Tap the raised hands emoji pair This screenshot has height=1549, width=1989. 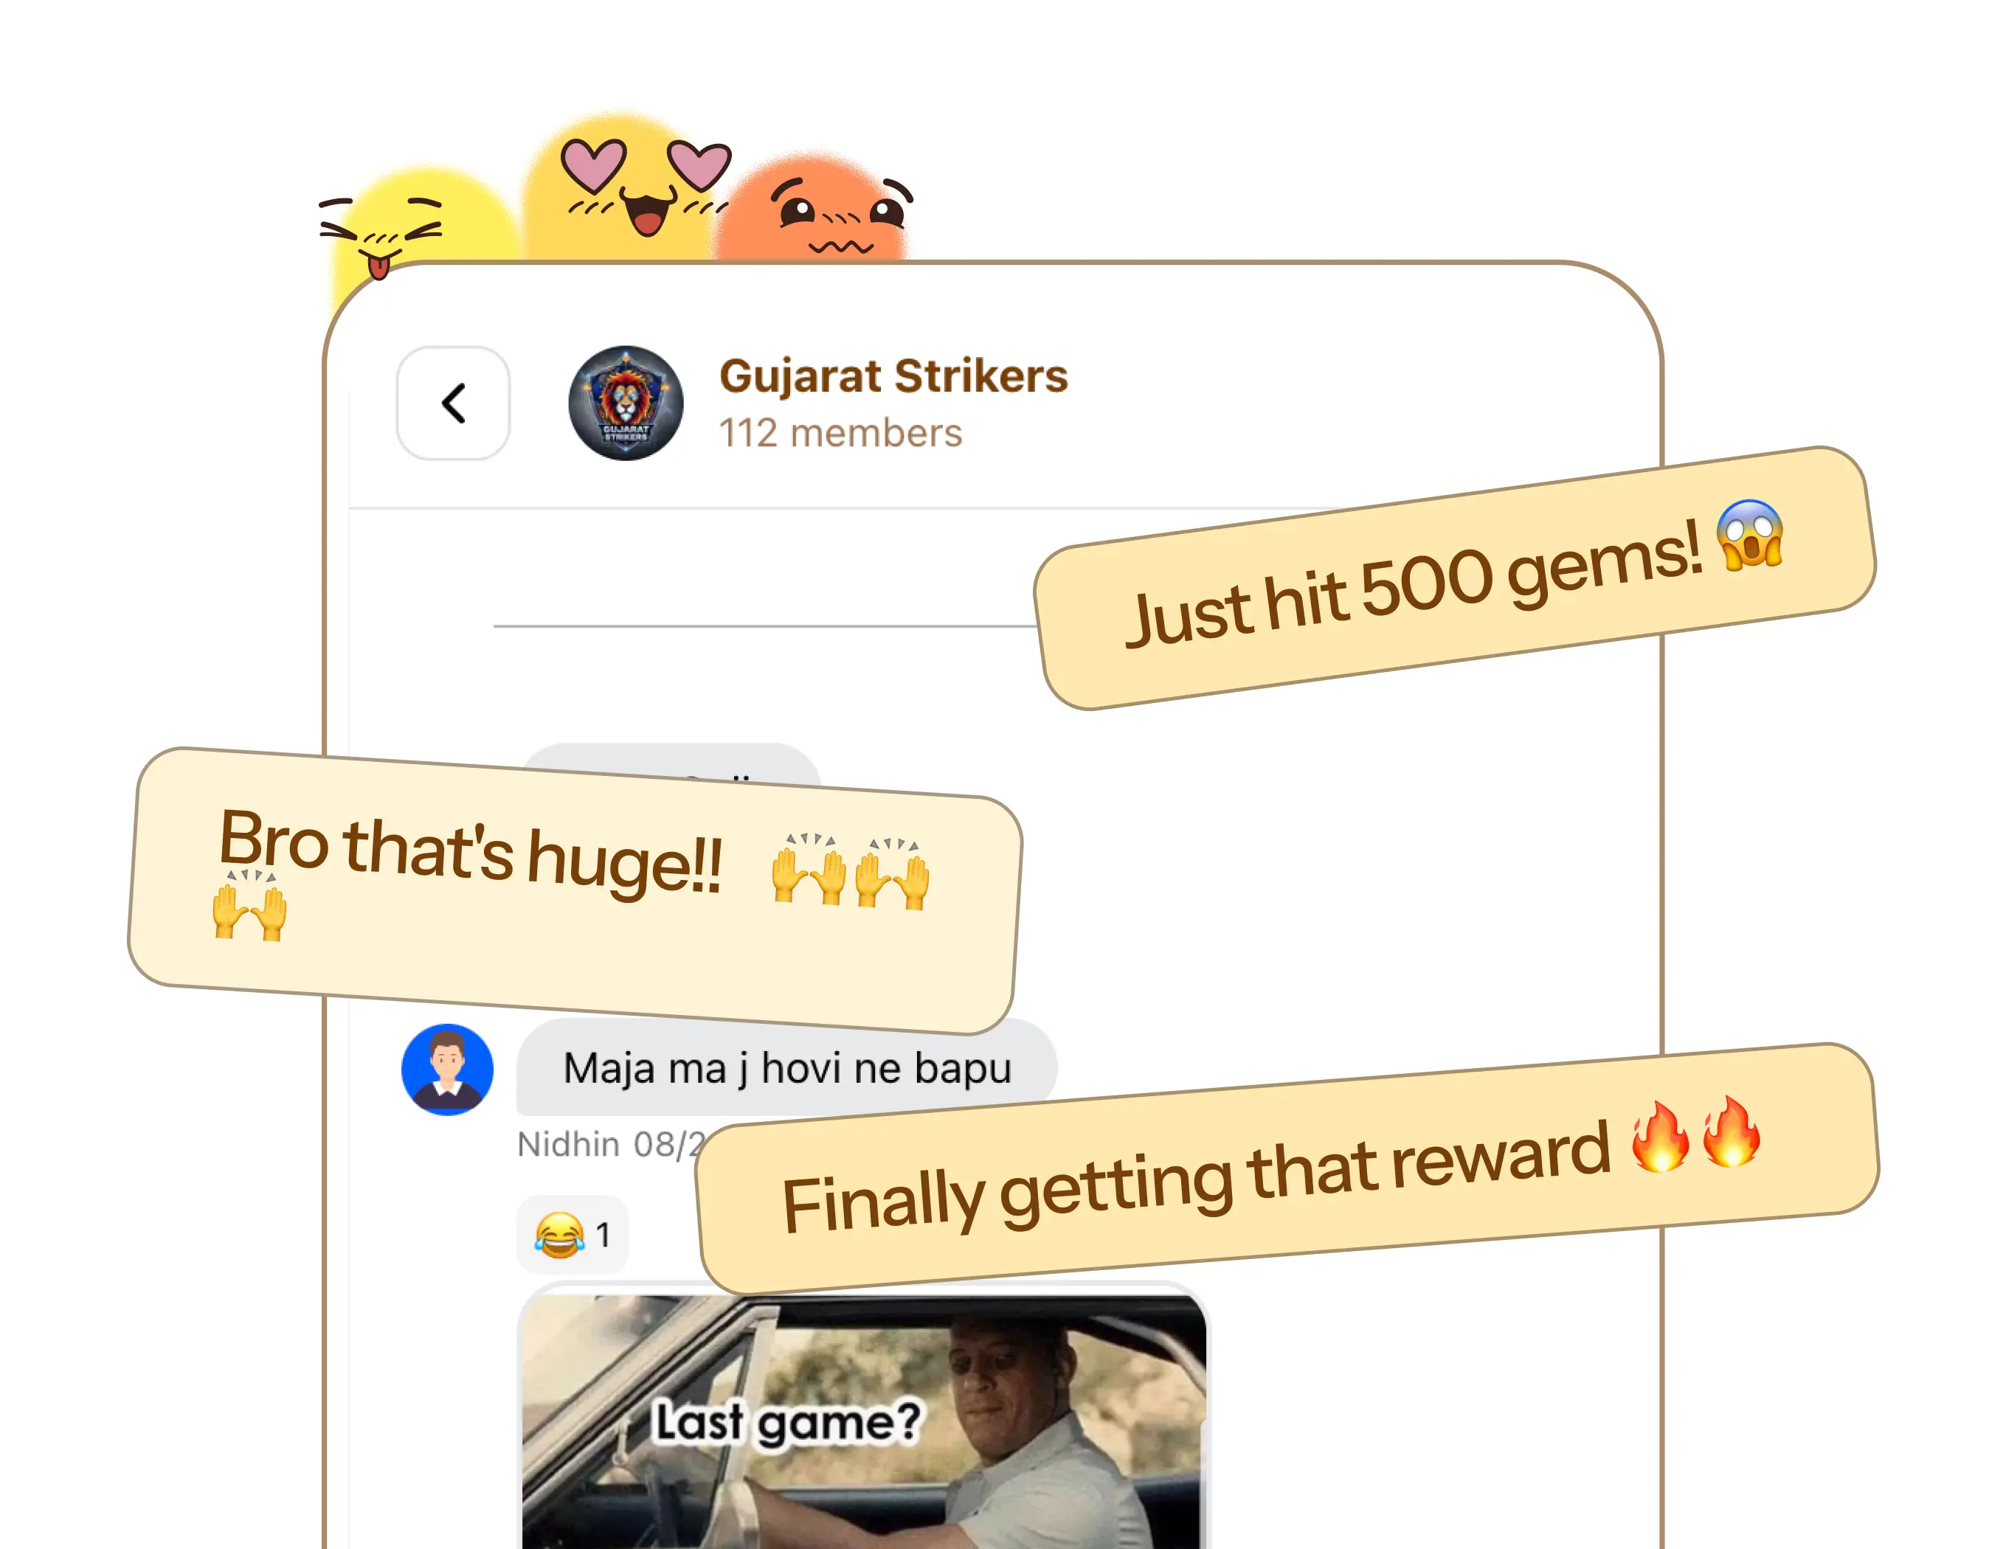pyautogui.click(x=850, y=870)
